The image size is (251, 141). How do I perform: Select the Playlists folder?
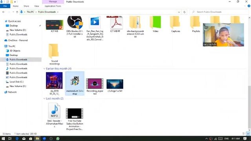(x=196, y=24)
